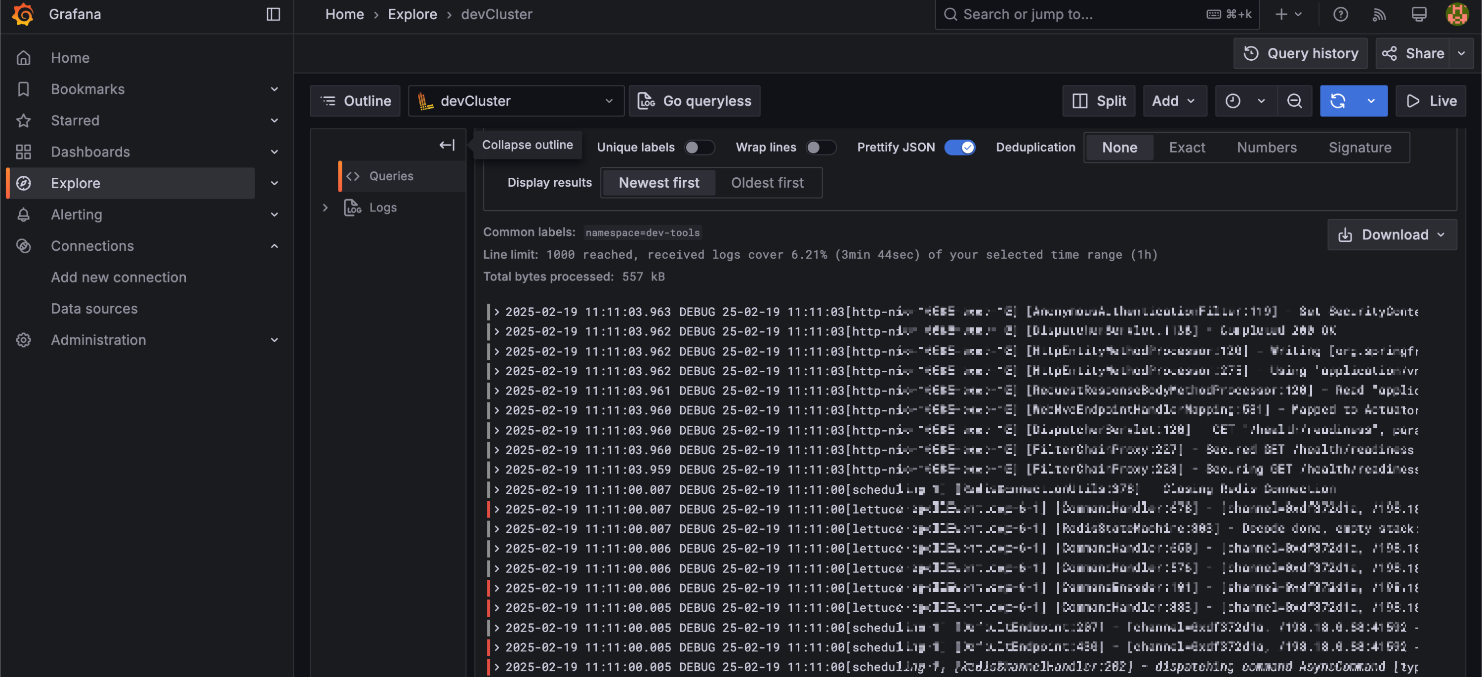Disable the Prettify JSON toggle
1482x677 pixels.
[x=960, y=147]
